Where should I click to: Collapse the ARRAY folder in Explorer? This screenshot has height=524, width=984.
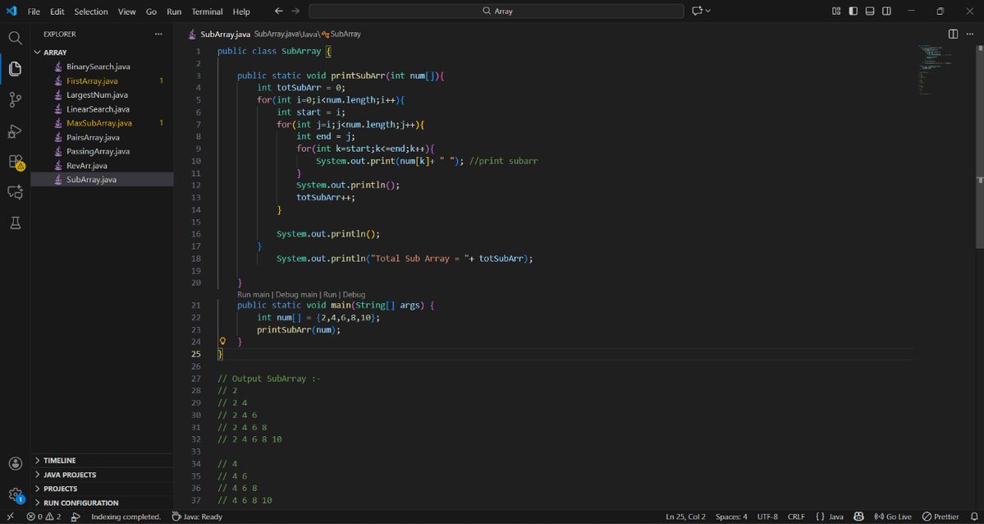click(54, 52)
